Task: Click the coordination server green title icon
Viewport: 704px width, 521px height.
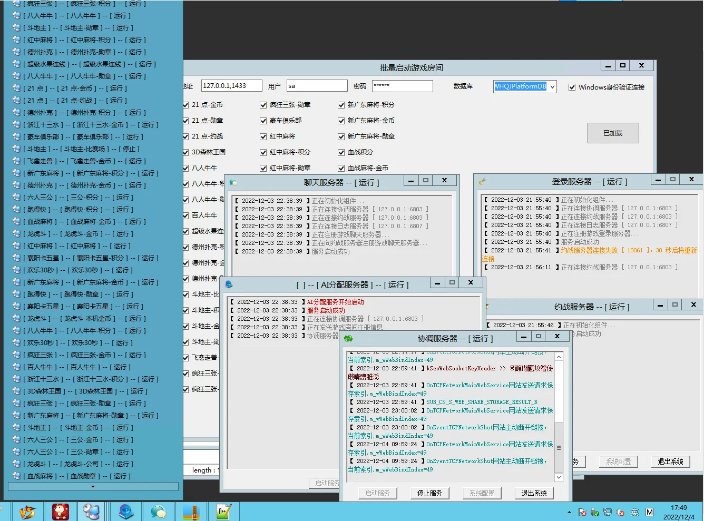Action: [348, 338]
